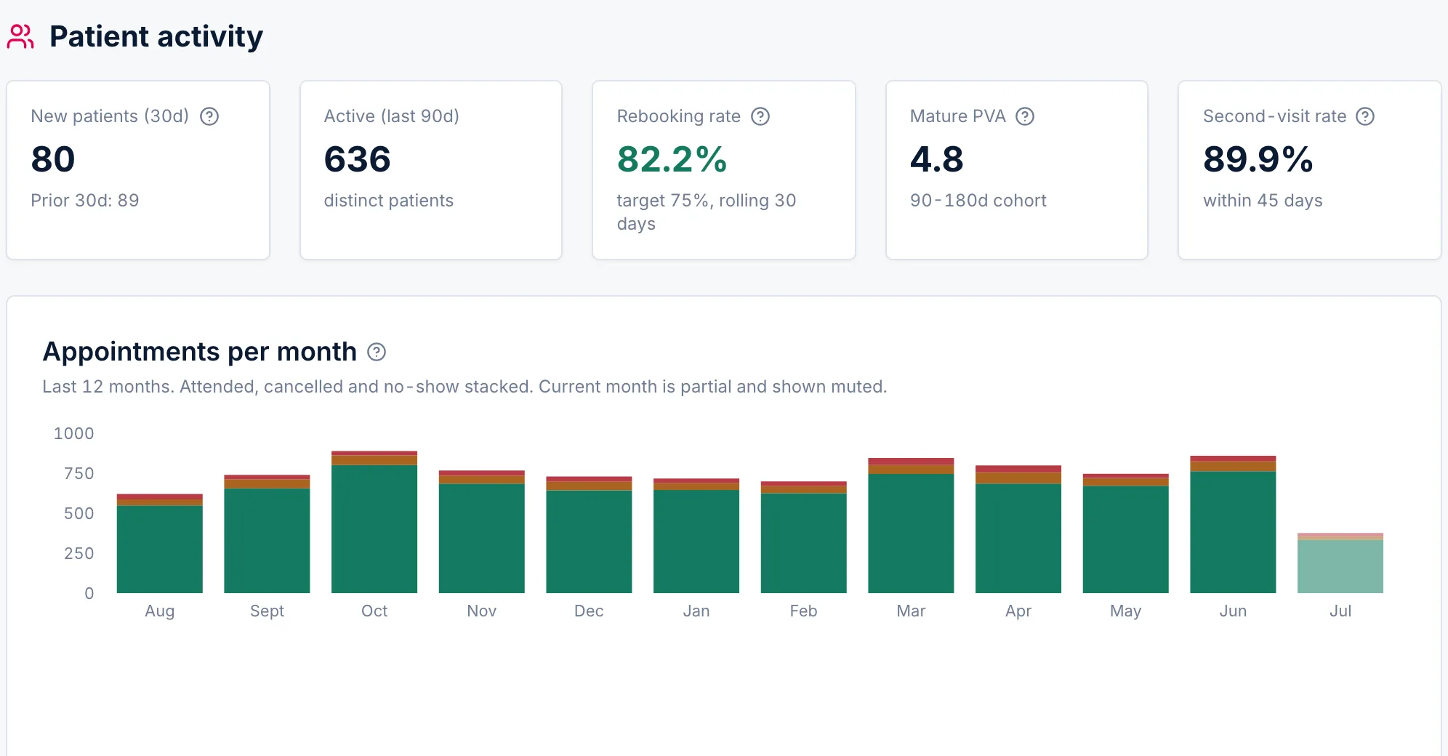This screenshot has width=1448, height=756.
Task: Open help icon beside Appointments per month
Action: [x=377, y=352]
